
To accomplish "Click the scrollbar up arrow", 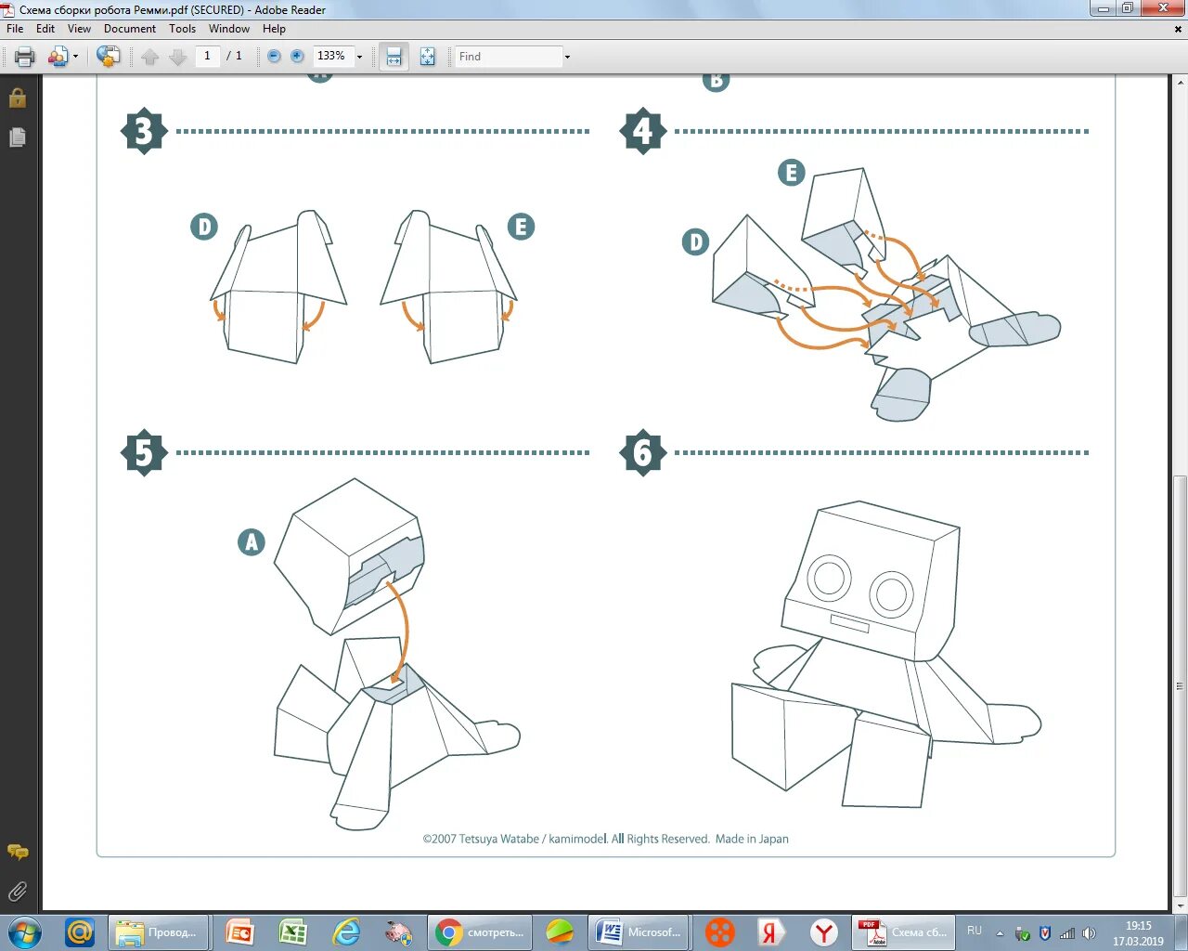I will click(1180, 82).
